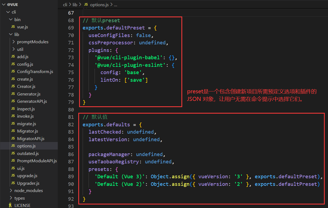The height and width of the screenshot is (208, 328).
Task: Click the JS icon beside add.js
Action: tap(13, 57)
